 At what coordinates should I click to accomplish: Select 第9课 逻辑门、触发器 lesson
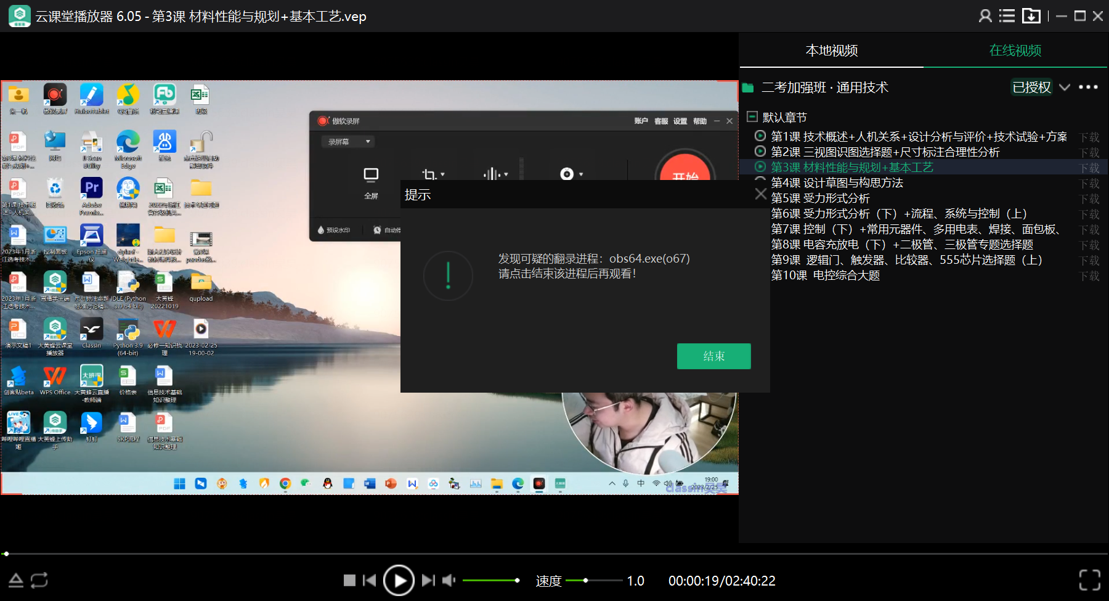[906, 260]
